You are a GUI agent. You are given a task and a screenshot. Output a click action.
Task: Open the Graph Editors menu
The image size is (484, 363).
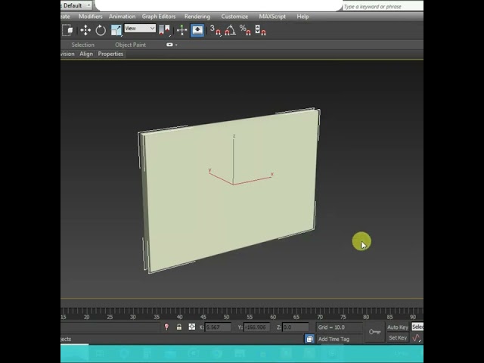tap(159, 17)
